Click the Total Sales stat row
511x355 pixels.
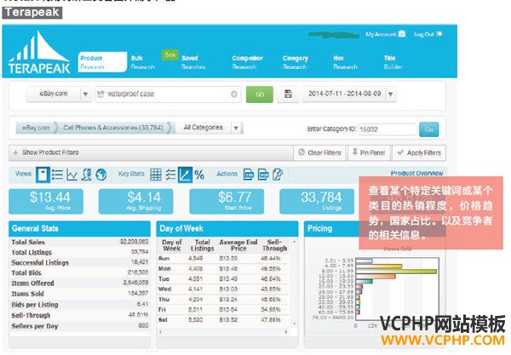click(x=79, y=242)
